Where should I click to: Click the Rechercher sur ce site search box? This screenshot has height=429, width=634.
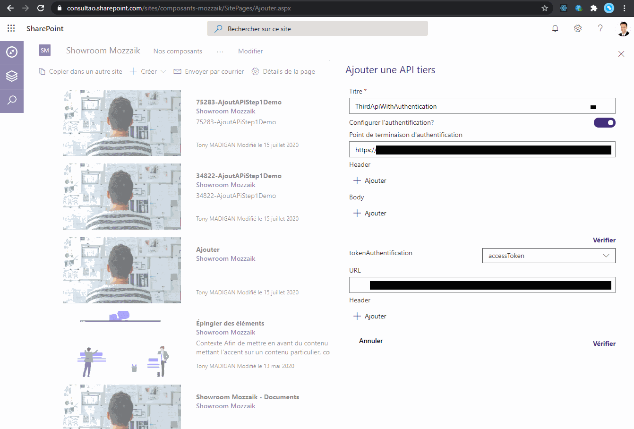pyautogui.click(x=317, y=28)
